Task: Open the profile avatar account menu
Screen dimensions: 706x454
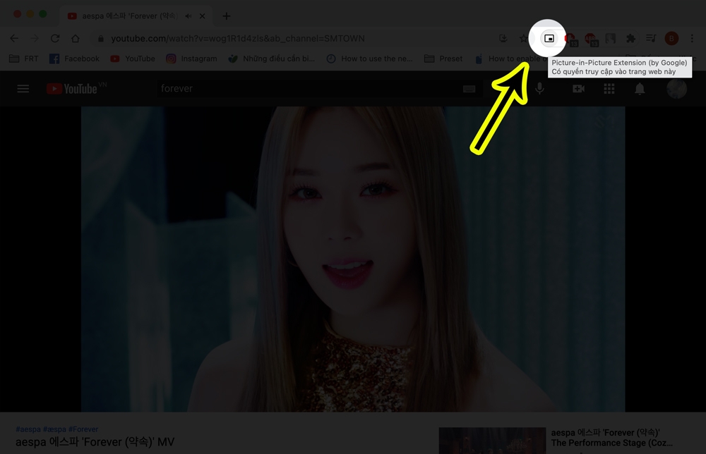Action: point(676,88)
